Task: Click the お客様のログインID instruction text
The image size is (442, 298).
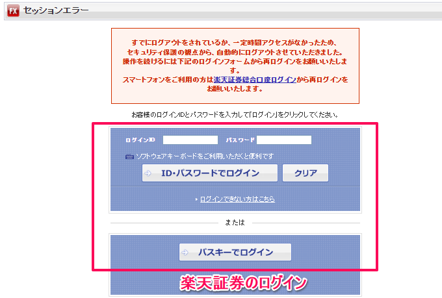Action: [x=235, y=115]
